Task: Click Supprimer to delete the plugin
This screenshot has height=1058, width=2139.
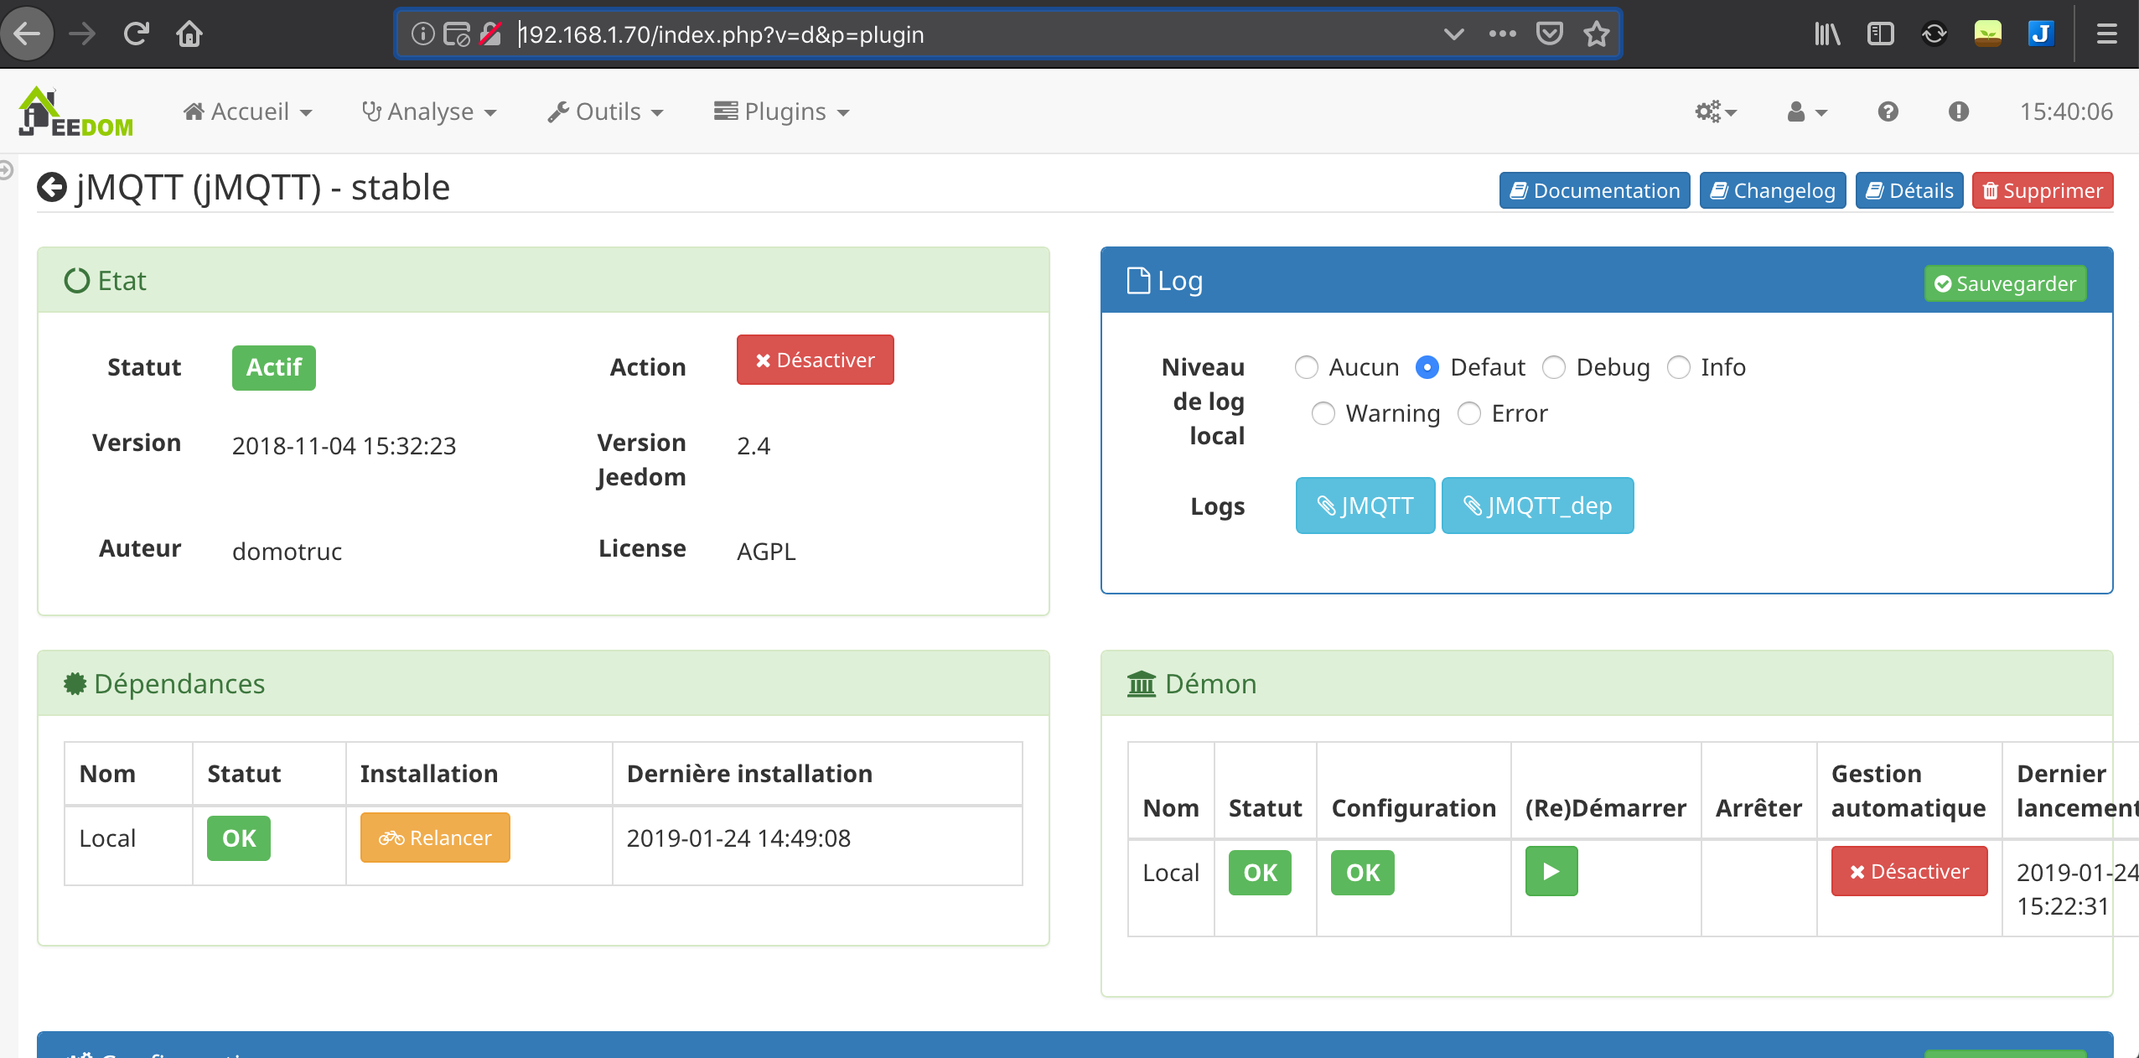Action: pyautogui.click(x=2043, y=190)
